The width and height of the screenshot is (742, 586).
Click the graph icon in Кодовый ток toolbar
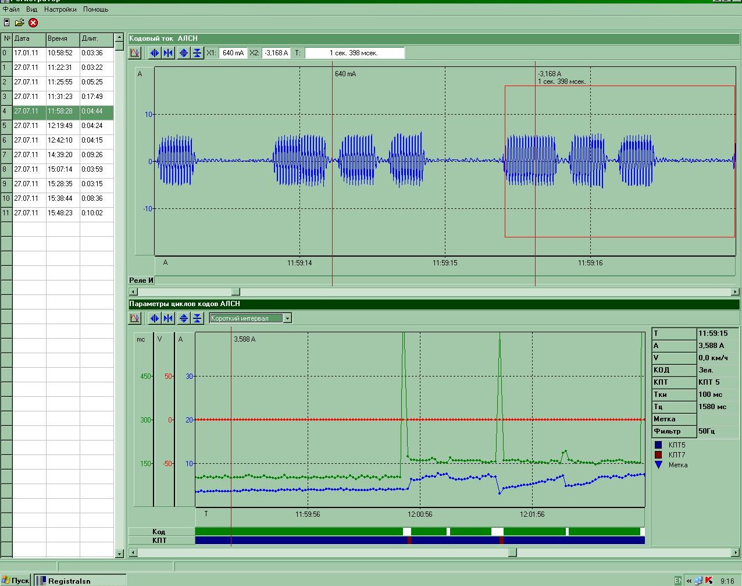pos(135,53)
